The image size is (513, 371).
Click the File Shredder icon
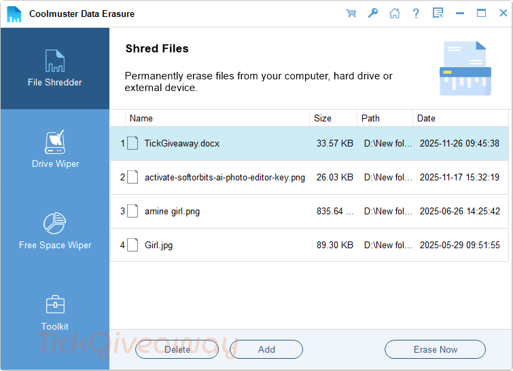[x=55, y=61]
